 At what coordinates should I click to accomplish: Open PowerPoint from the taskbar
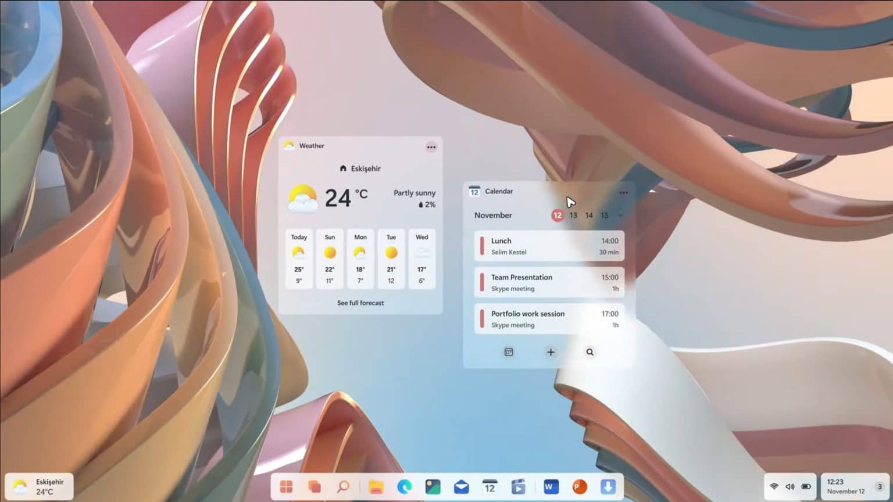[x=578, y=487]
